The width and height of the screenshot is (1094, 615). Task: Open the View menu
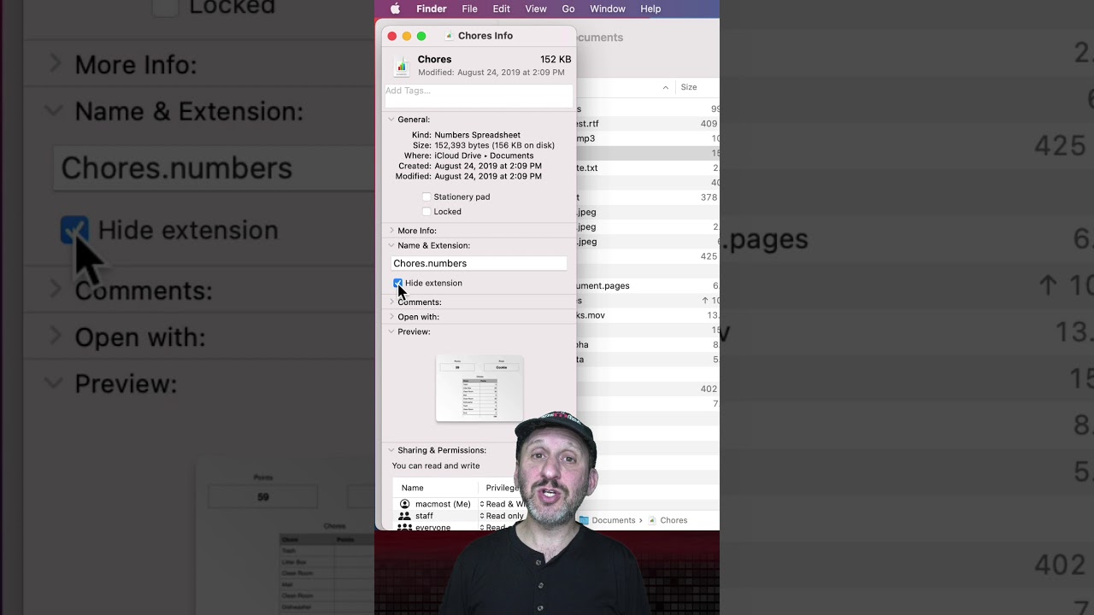[536, 9]
